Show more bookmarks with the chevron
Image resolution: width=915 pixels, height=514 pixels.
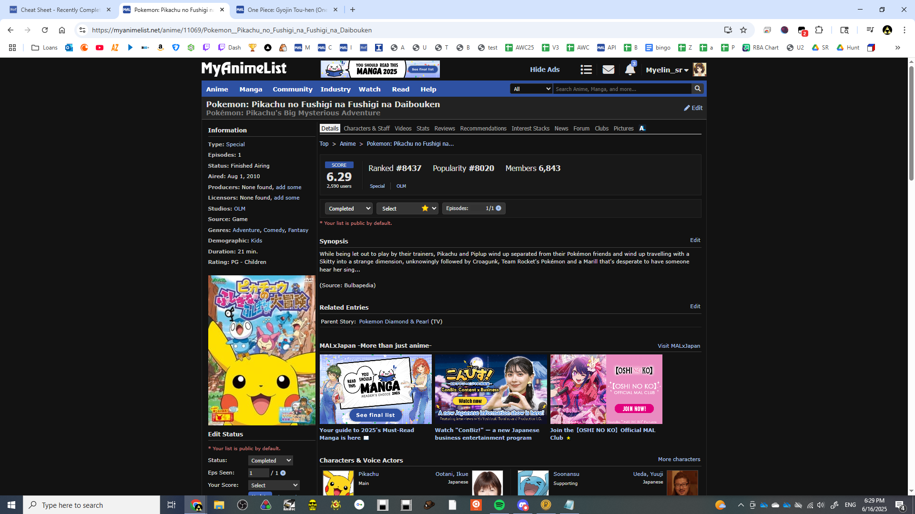point(897,48)
